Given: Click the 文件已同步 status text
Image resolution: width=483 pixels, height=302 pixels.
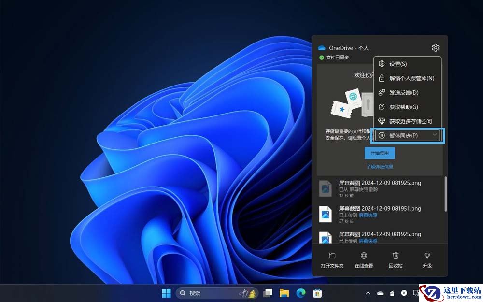Looking at the screenshot, I should (337, 58).
